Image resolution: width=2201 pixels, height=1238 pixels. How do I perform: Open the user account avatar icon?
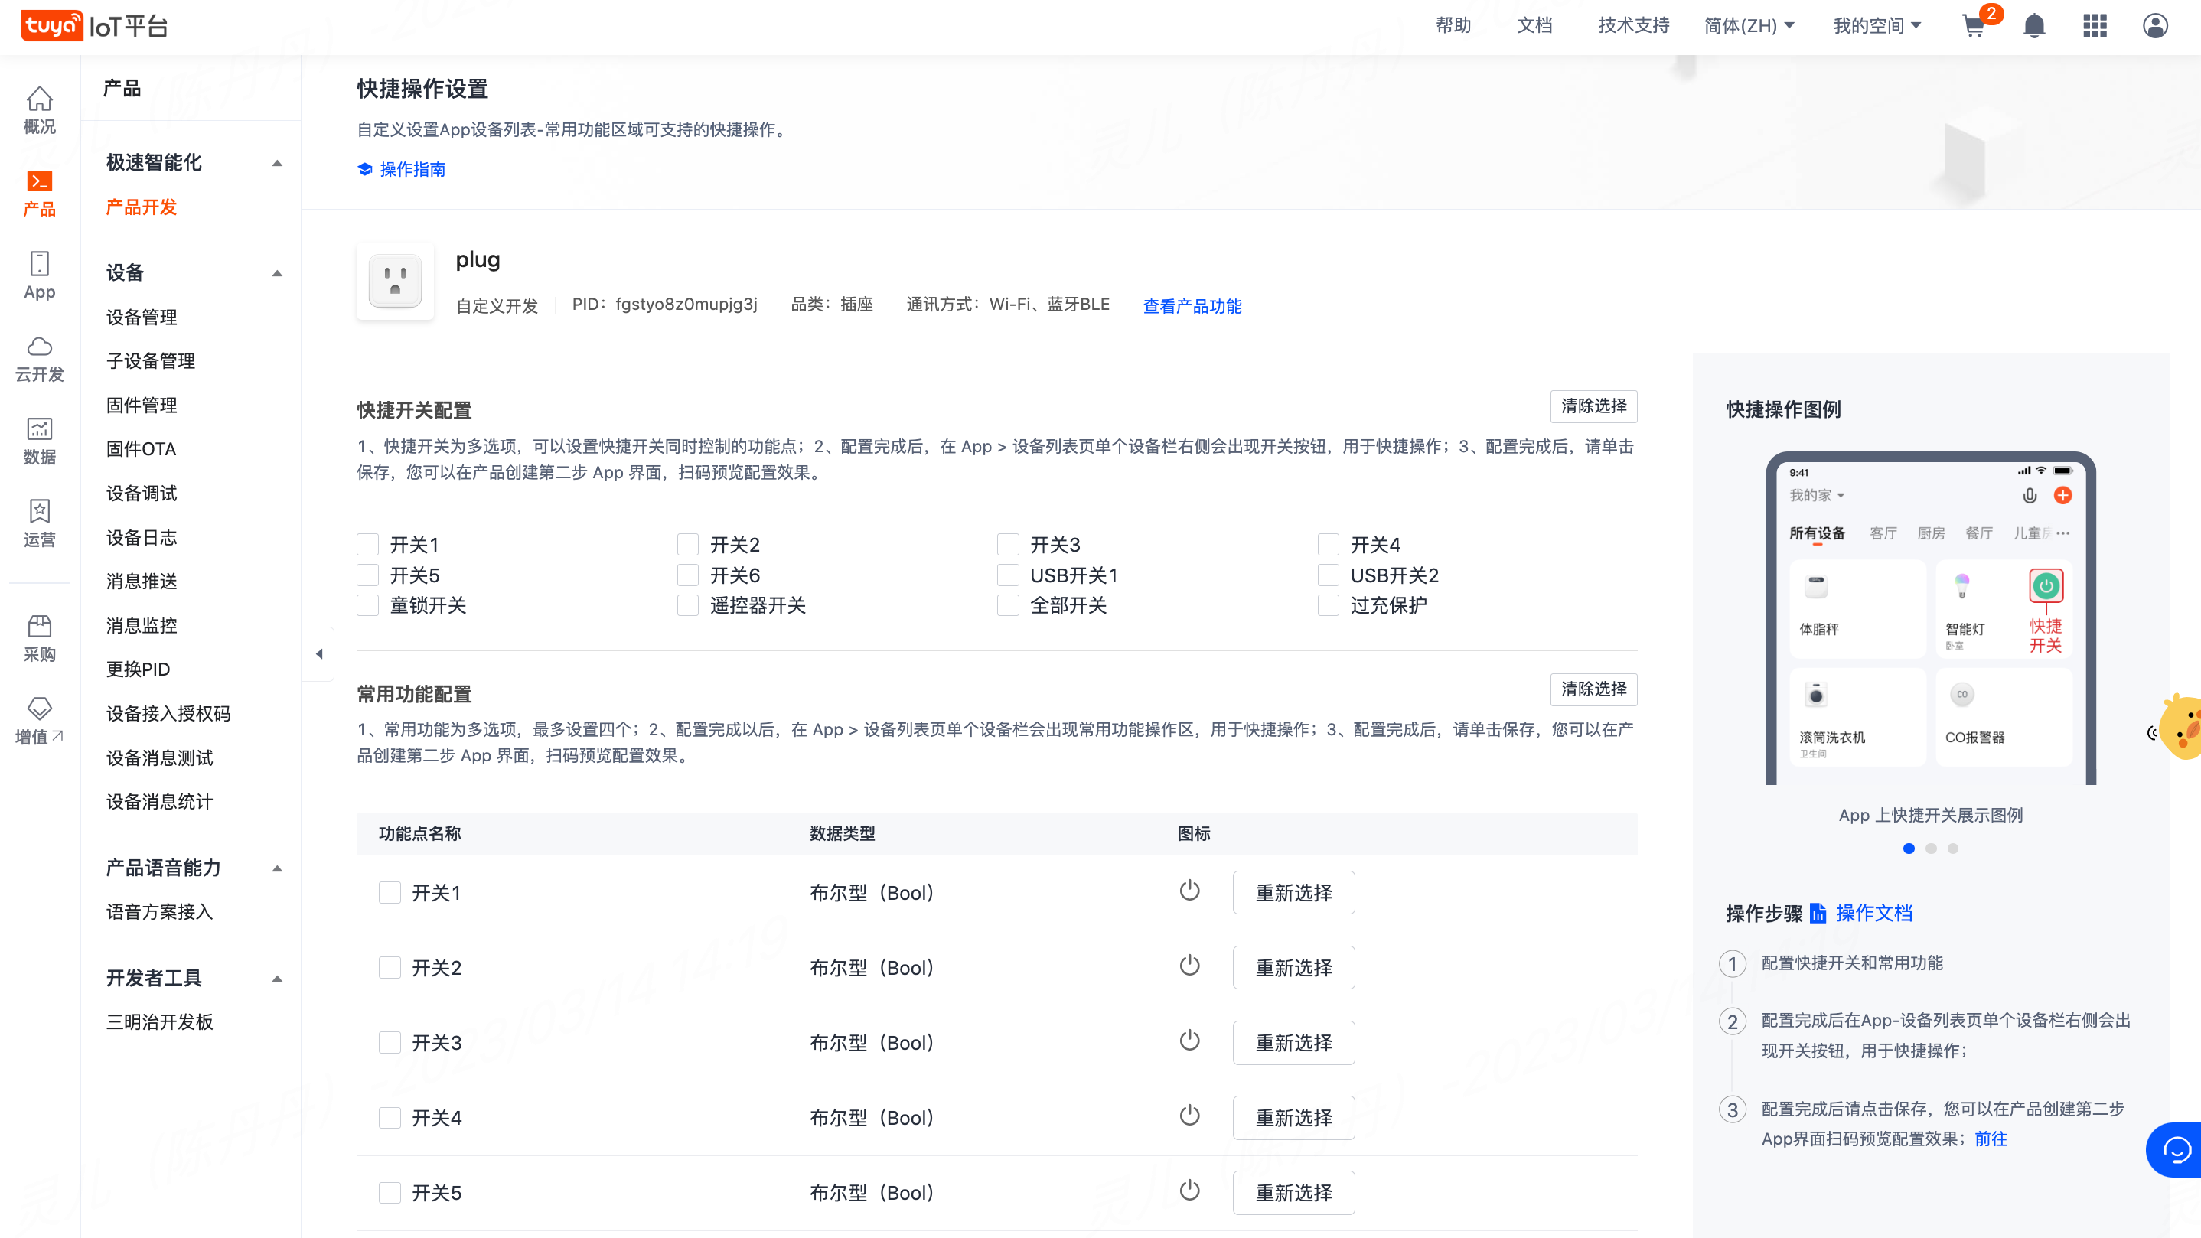click(2155, 27)
